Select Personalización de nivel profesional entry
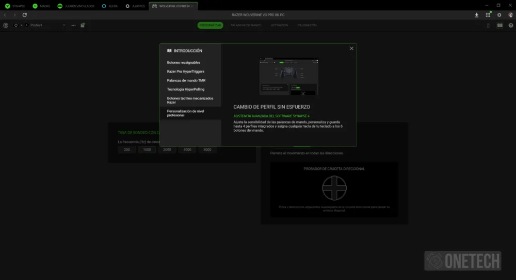The image size is (516, 280). [190, 113]
